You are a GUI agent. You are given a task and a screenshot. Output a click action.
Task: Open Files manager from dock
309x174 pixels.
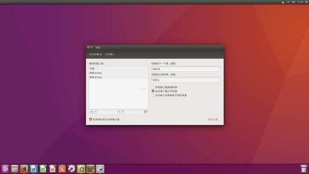[15, 169]
